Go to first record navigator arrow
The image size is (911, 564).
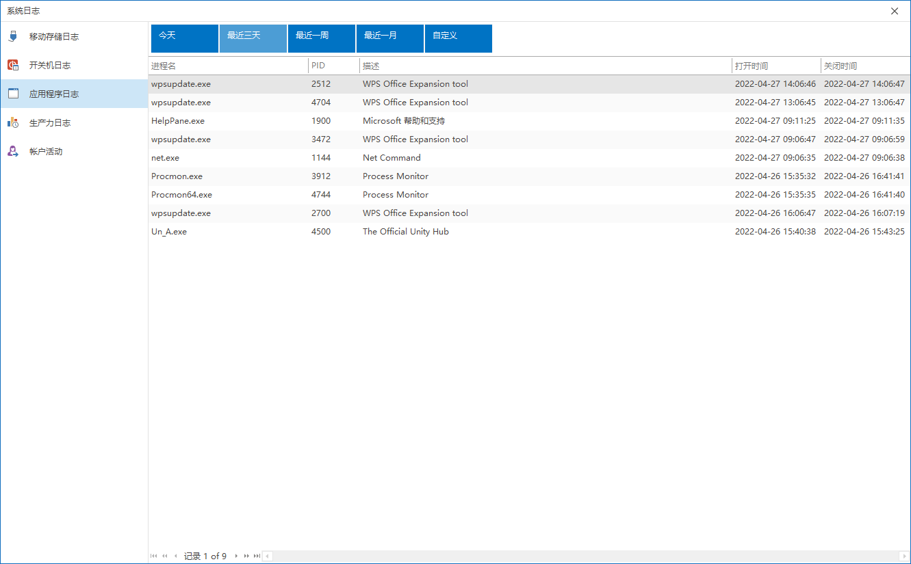[x=153, y=556]
